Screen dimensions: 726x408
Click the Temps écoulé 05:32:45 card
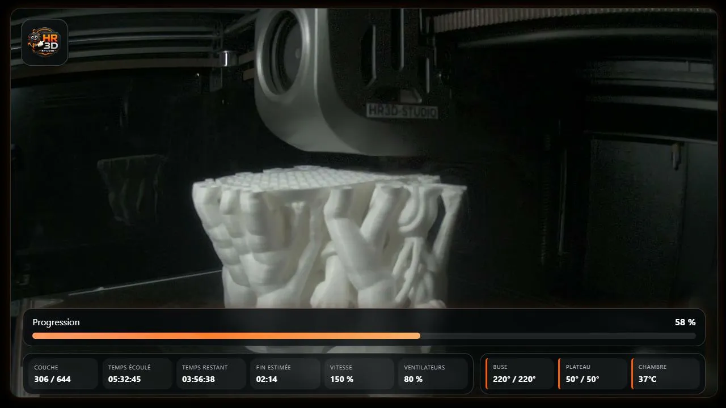[x=137, y=373]
